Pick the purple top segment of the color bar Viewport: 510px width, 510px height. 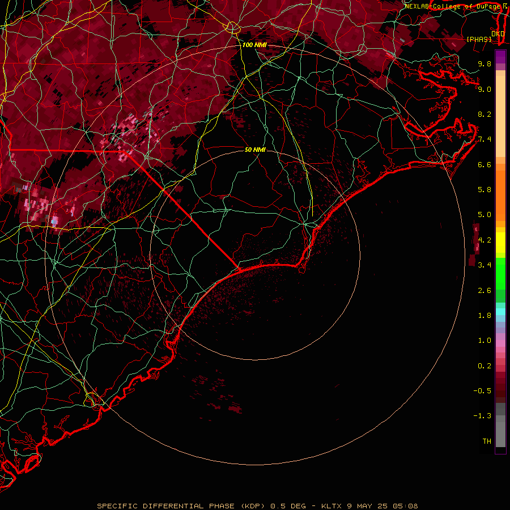[x=500, y=57]
